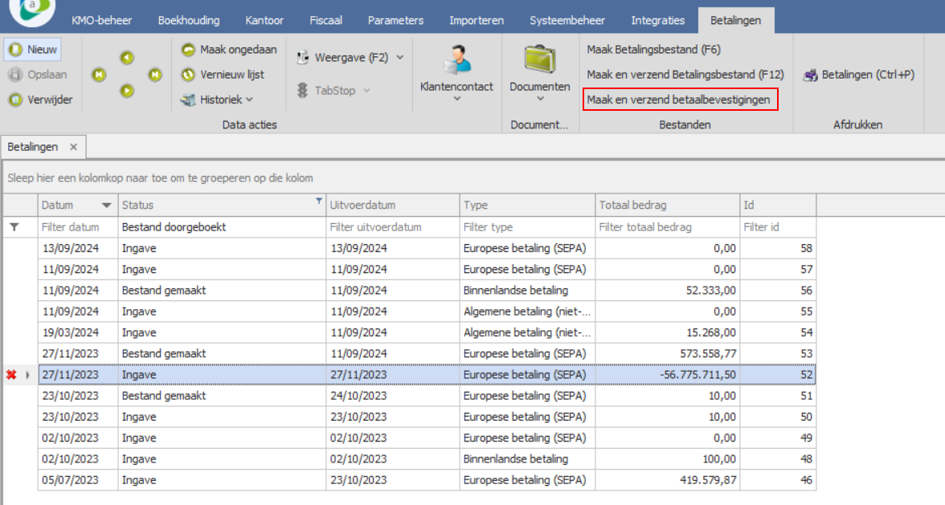
Task: Click the Verwijder delete icon
Action: point(15,100)
